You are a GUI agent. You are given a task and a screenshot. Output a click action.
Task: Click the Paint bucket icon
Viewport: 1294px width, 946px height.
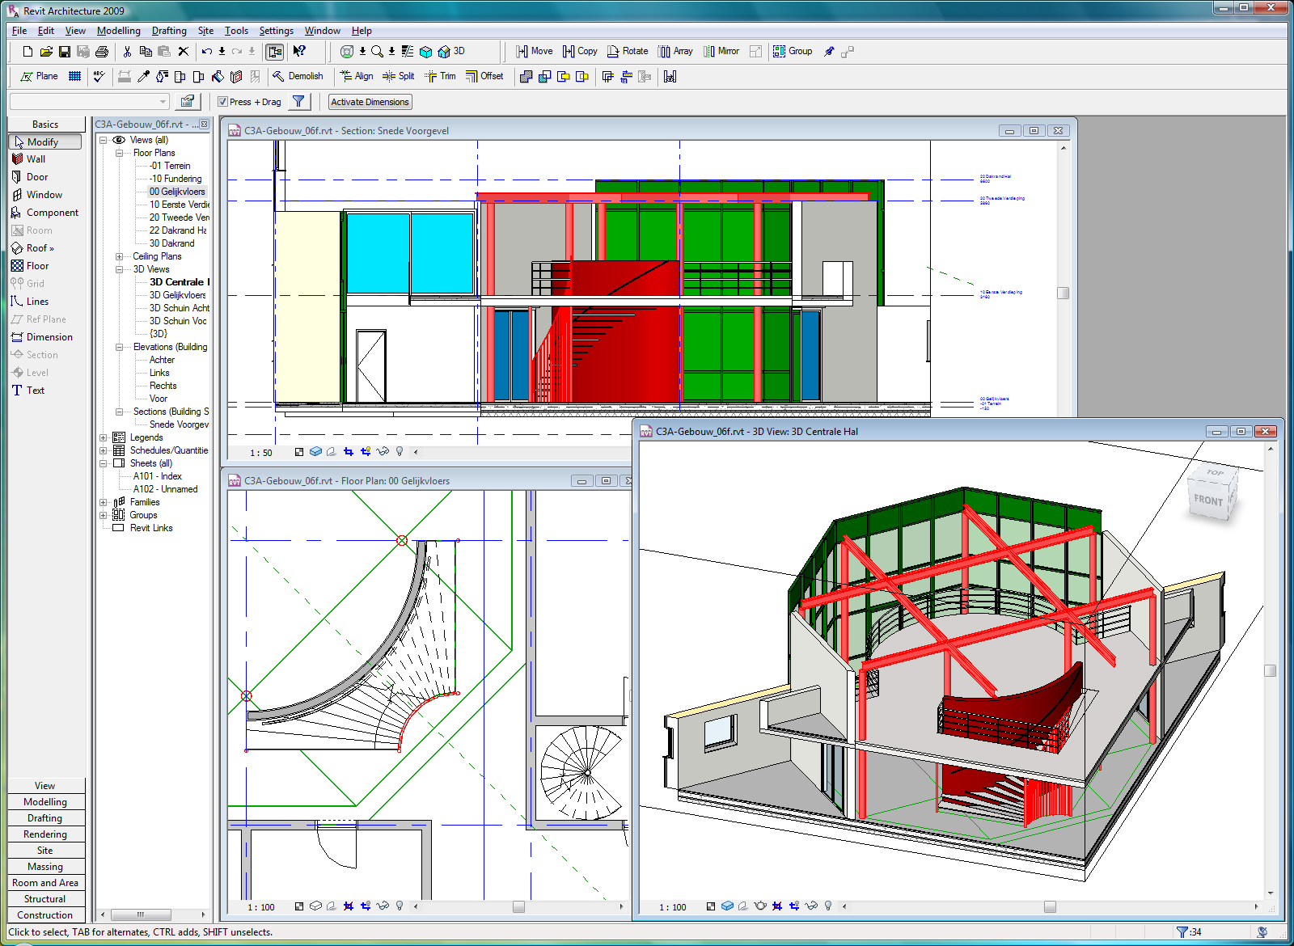click(x=218, y=76)
